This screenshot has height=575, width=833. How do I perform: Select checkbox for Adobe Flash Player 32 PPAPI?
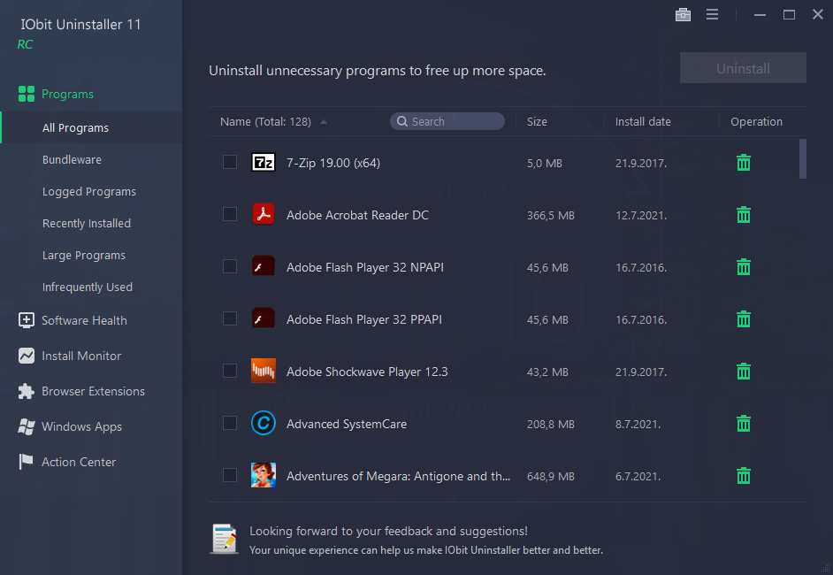click(230, 318)
